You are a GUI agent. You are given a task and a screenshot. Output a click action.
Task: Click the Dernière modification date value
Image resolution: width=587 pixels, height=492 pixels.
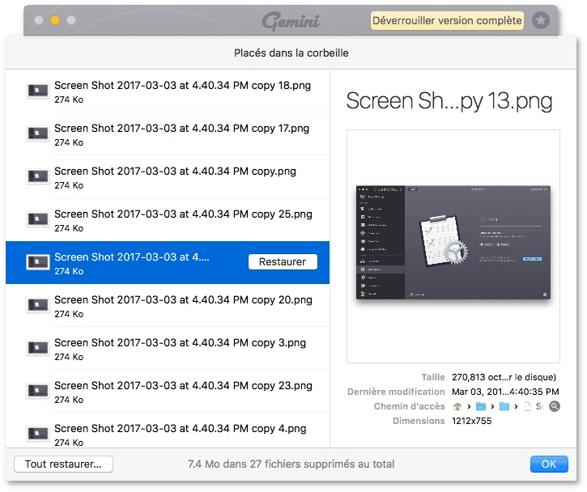point(505,392)
